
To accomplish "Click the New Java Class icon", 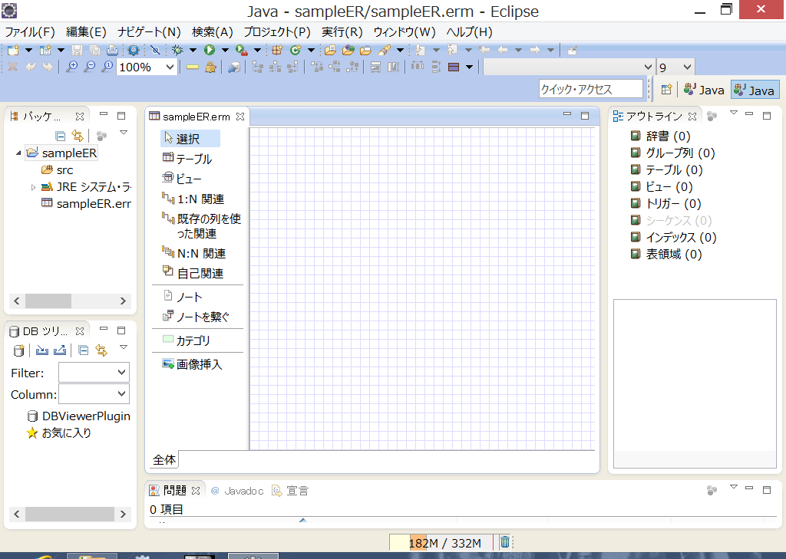I will click(296, 50).
